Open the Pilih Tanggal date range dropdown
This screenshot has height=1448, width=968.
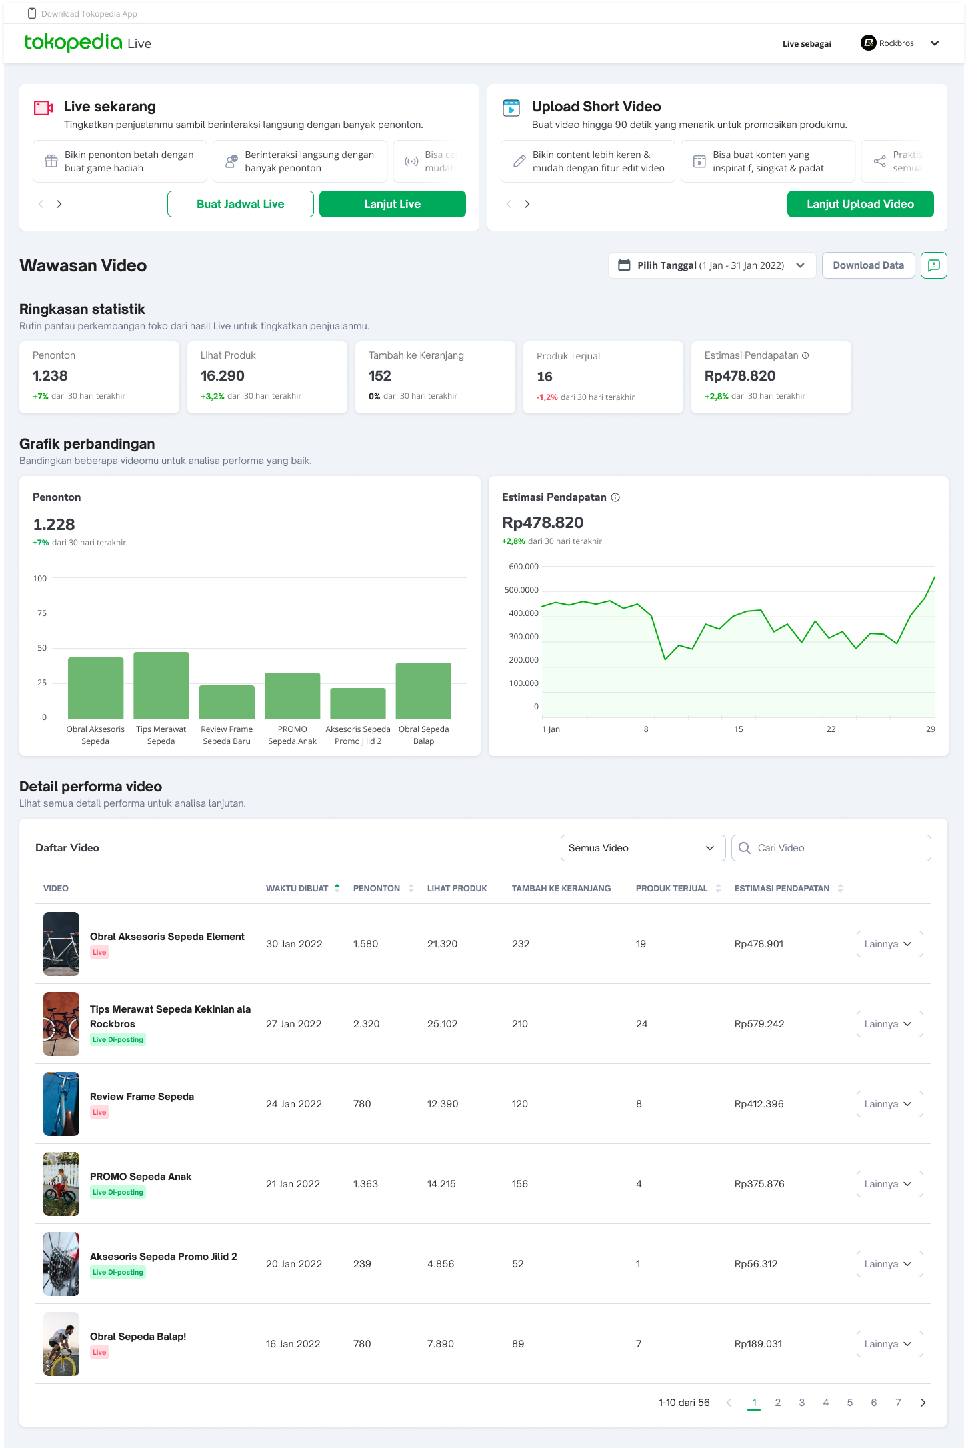click(711, 265)
